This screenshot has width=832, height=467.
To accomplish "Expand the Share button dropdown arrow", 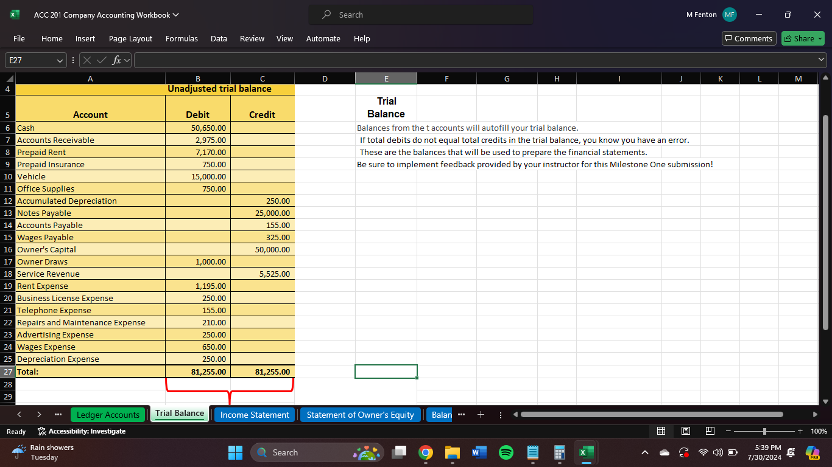I will coord(819,38).
